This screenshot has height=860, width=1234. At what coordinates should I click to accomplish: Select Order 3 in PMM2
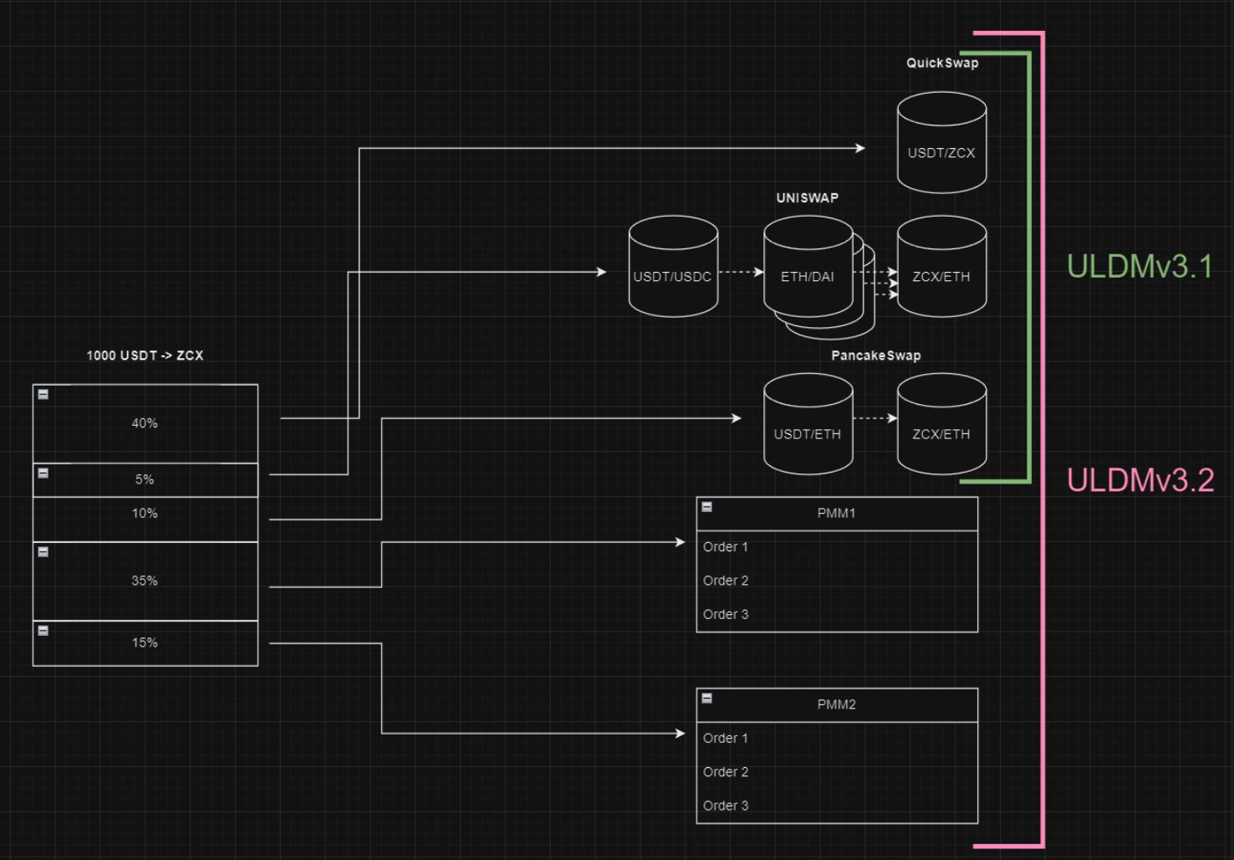click(726, 806)
